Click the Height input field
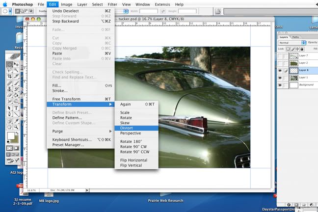Image resolution: width=318 pixels, height=212 pixels. tap(187, 11)
